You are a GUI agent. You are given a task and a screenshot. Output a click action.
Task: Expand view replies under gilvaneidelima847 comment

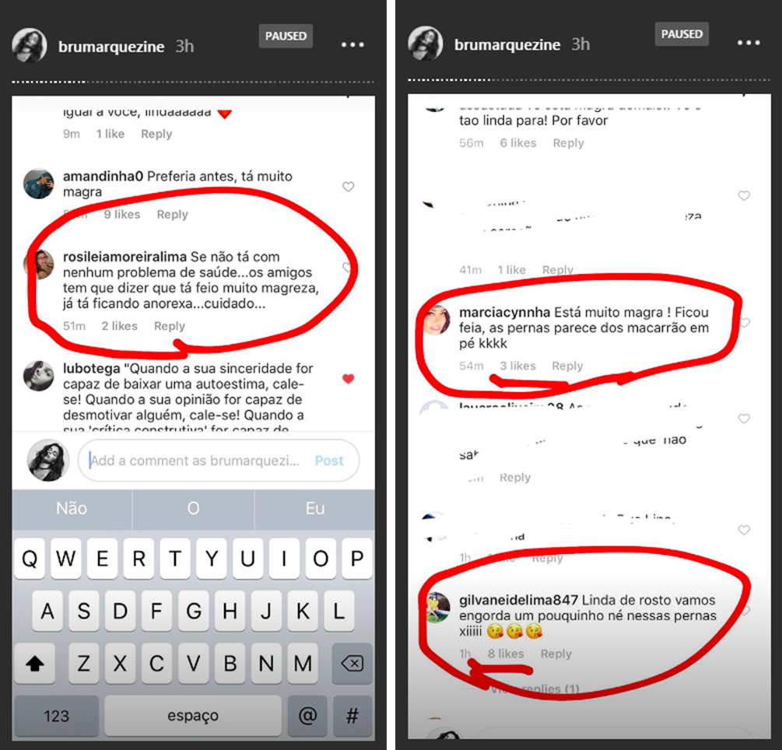coord(535,689)
